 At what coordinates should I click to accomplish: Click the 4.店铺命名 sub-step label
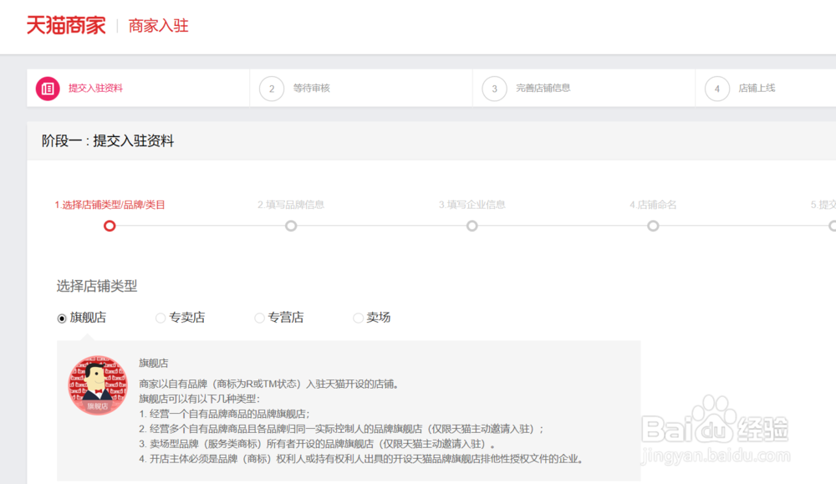pos(653,205)
